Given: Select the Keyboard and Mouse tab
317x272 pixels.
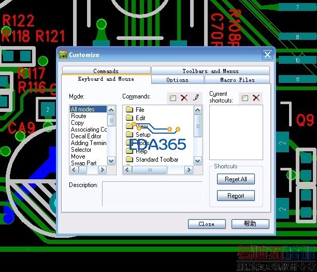Looking at the screenshot, I should 106,79.
